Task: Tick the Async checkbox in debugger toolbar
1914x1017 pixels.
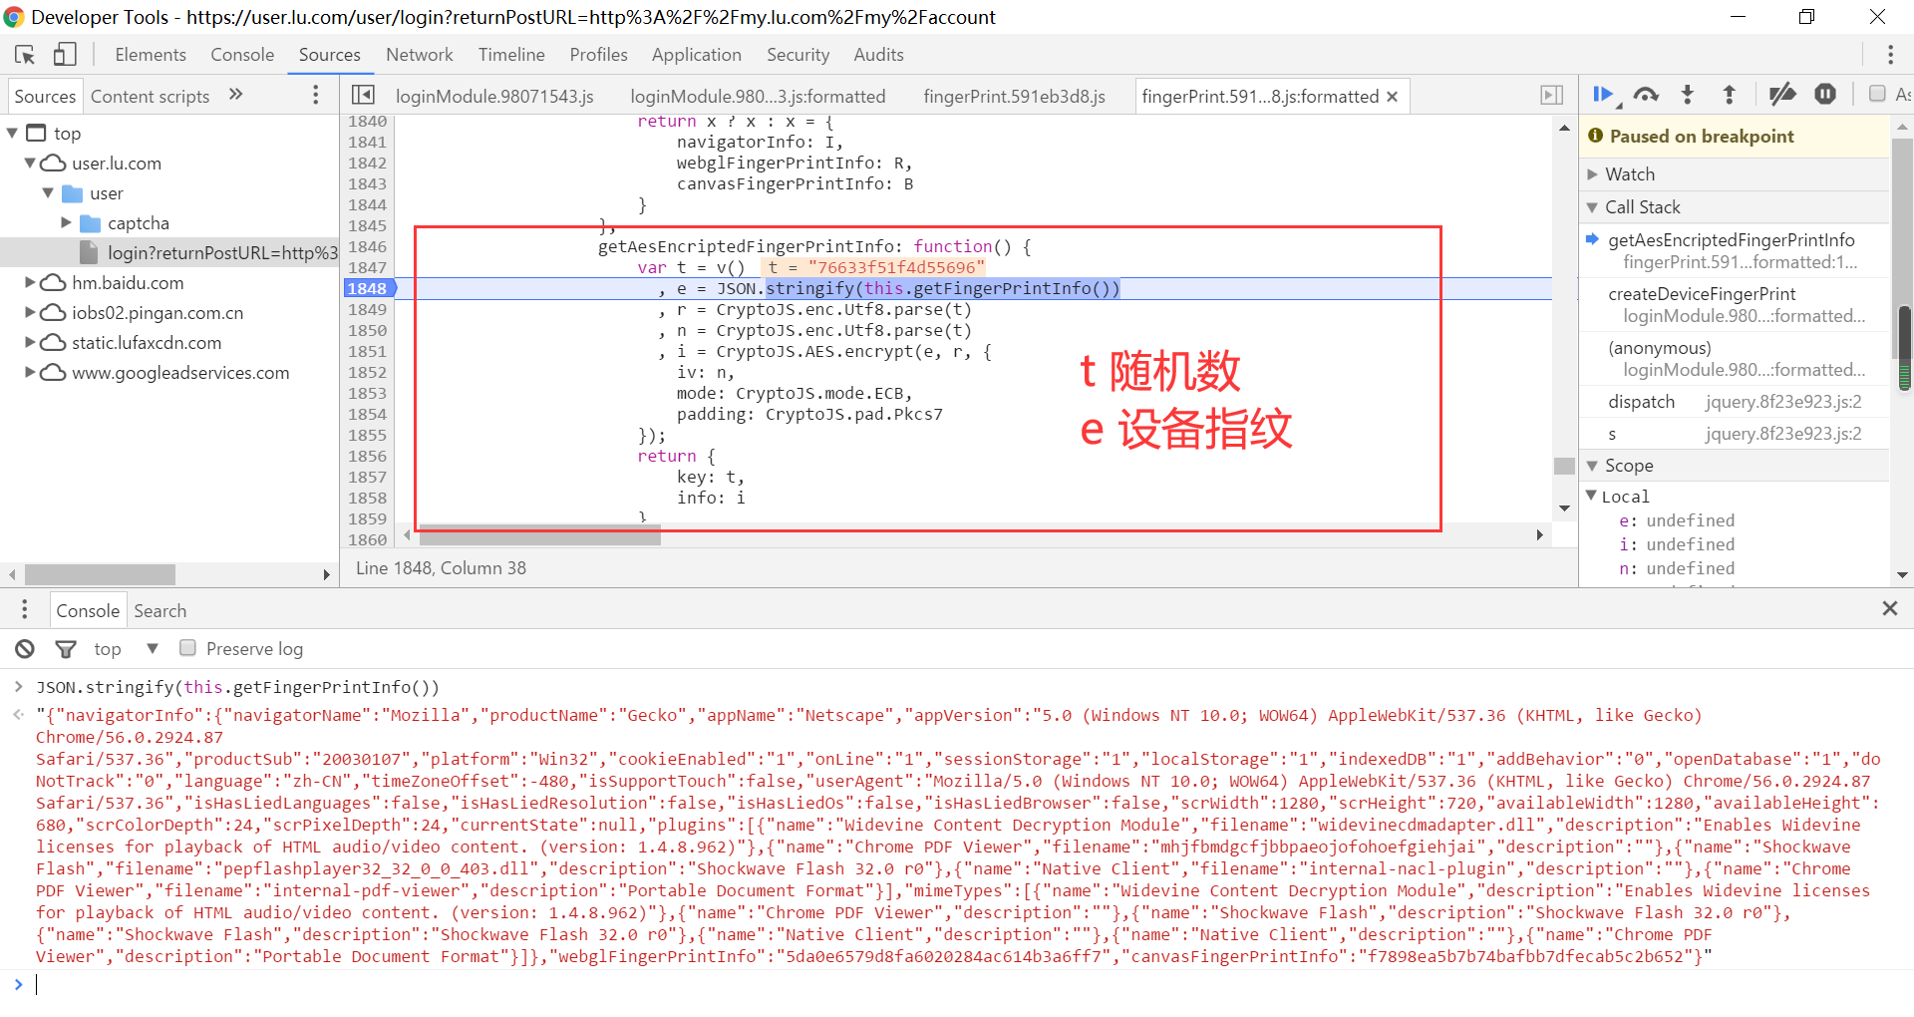Action: click(1877, 94)
